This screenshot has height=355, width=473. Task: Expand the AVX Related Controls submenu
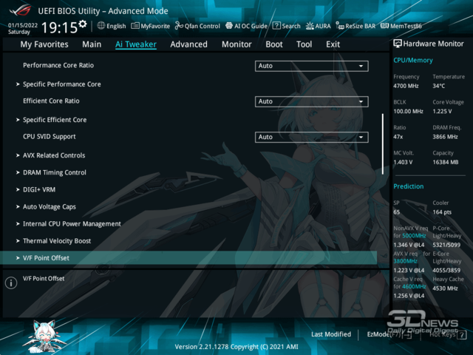53,155
